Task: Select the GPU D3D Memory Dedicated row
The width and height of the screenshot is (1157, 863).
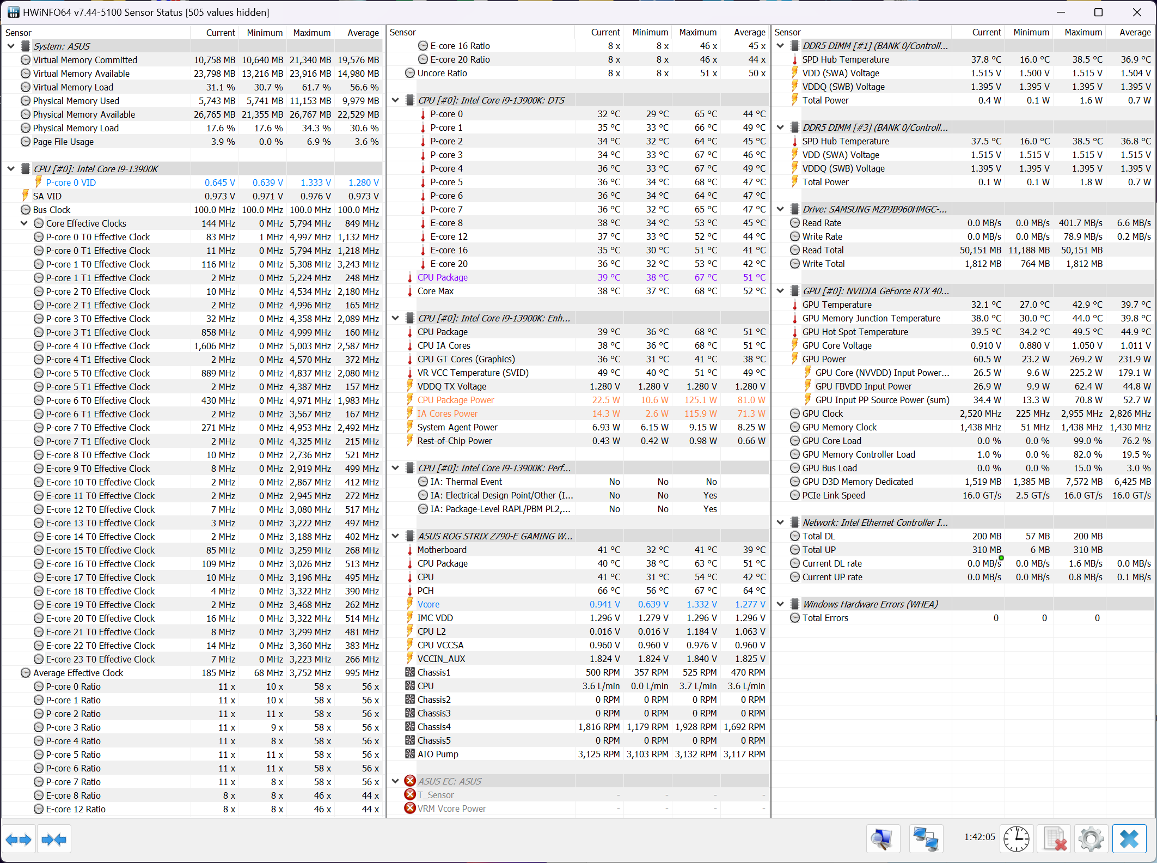Action: pyautogui.click(x=963, y=482)
